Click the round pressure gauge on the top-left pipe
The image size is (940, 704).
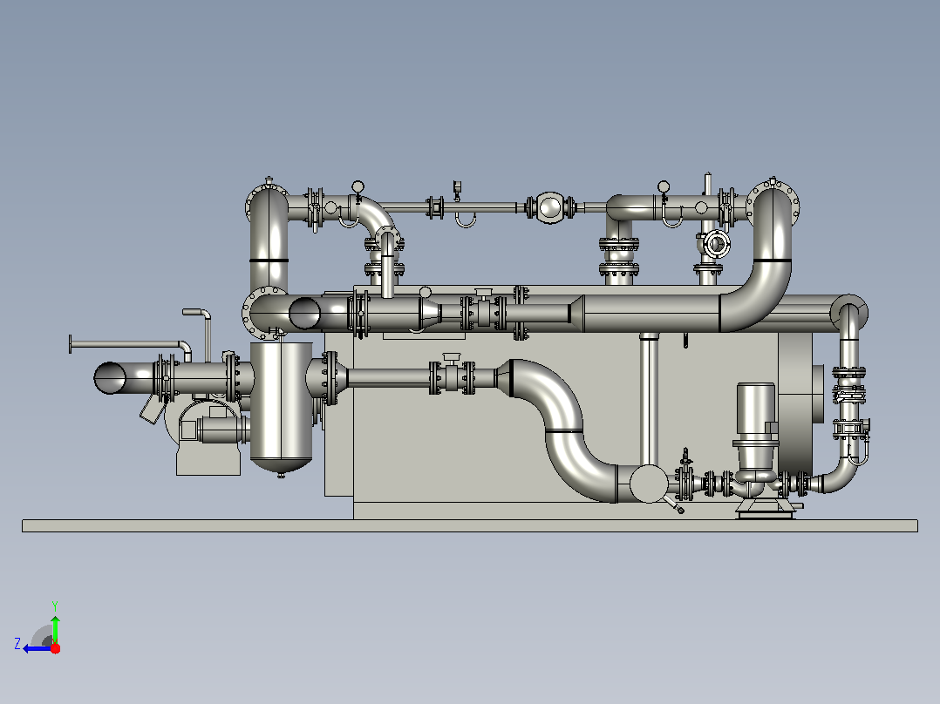[358, 186]
